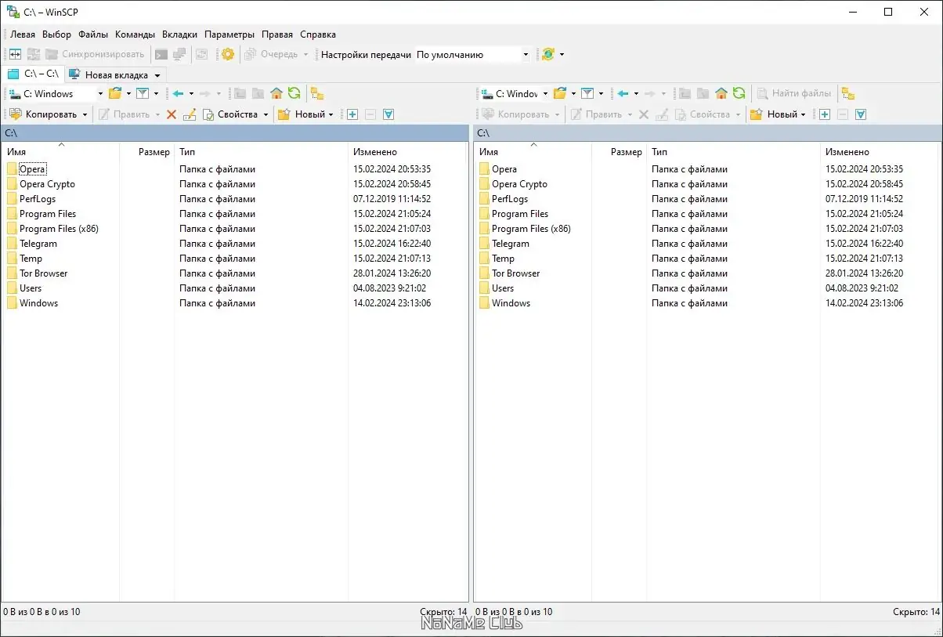Click the Очередь queue button
Screen dimensions: 943x637
[273, 54]
